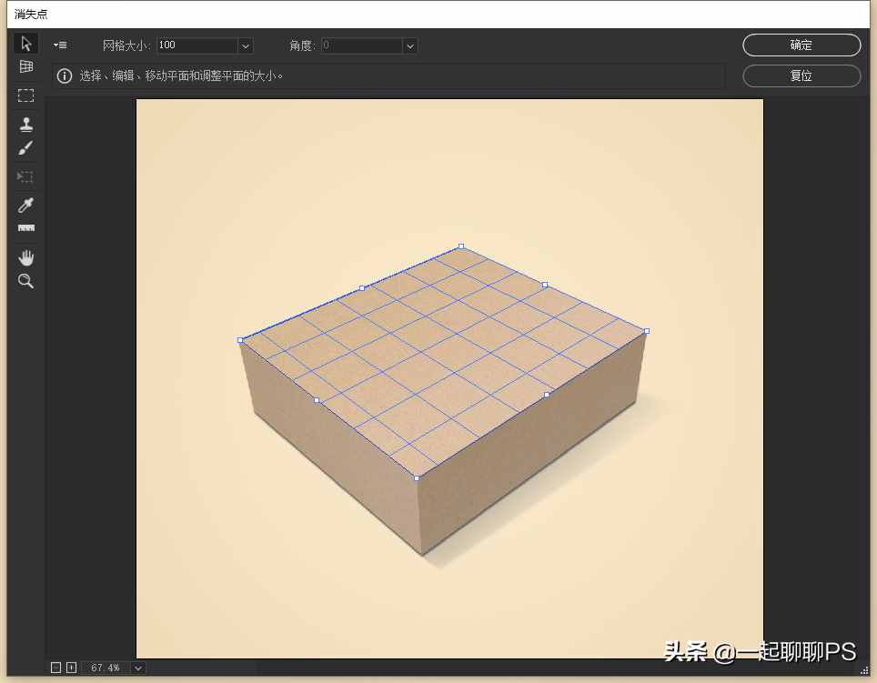877x683 pixels.
Task: Select the Brush tool
Action: point(25,148)
